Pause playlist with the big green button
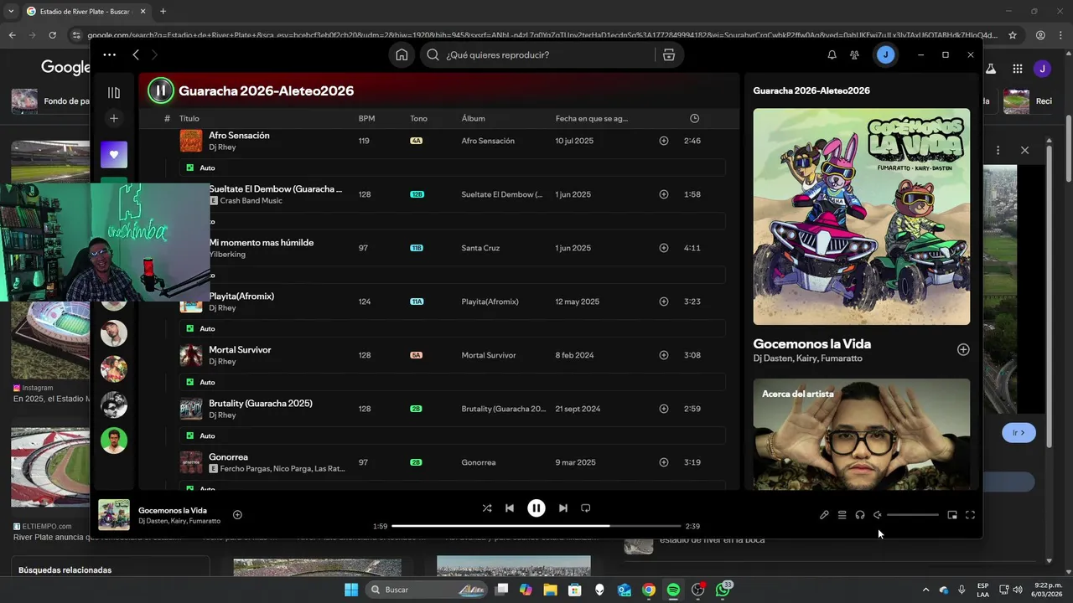Screen dimensions: 1073x603 click(161, 90)
